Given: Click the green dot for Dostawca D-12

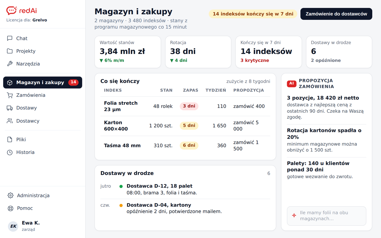Looking at the screenshot, I should click(121, 186).
